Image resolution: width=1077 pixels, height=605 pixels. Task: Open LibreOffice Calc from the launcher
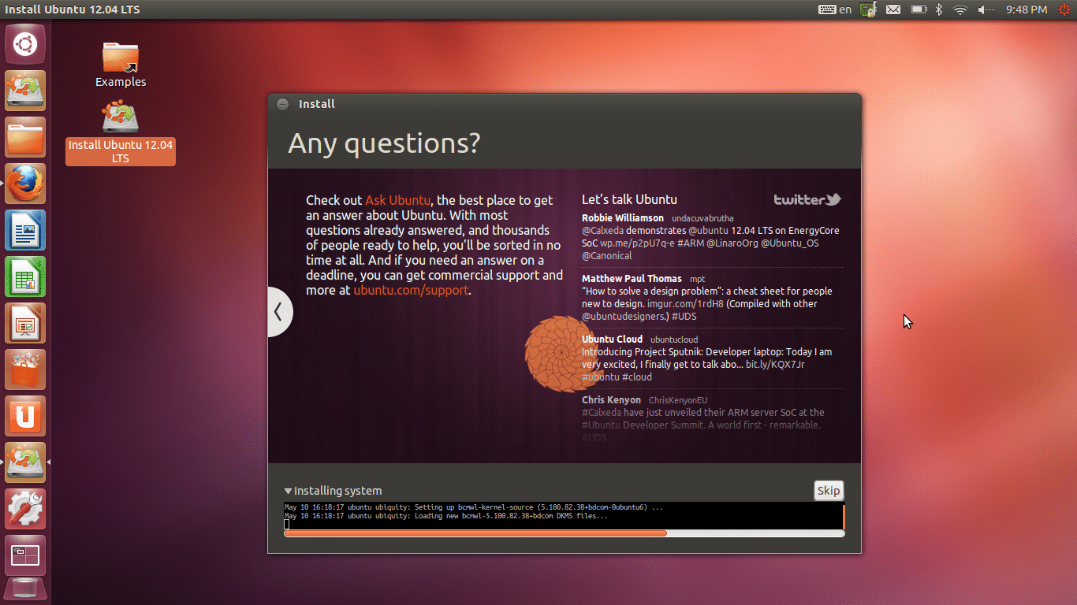(26, 277)
